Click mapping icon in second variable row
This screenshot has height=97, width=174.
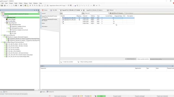[x=79, y=20]
